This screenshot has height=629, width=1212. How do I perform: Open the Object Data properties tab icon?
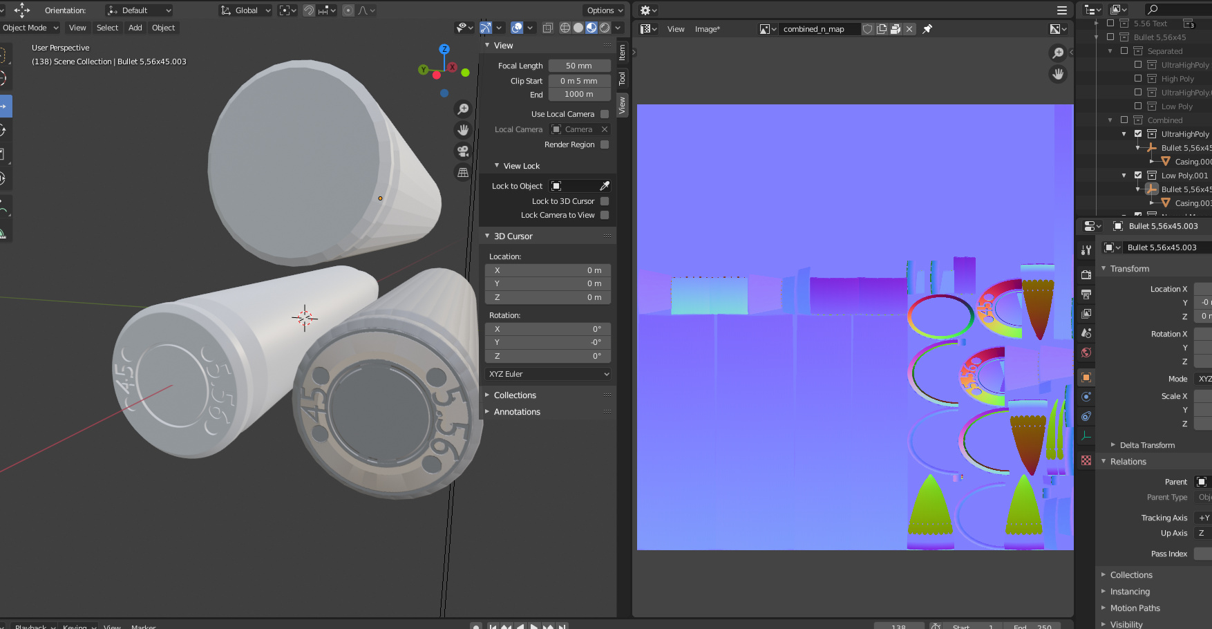[1086, 435]
